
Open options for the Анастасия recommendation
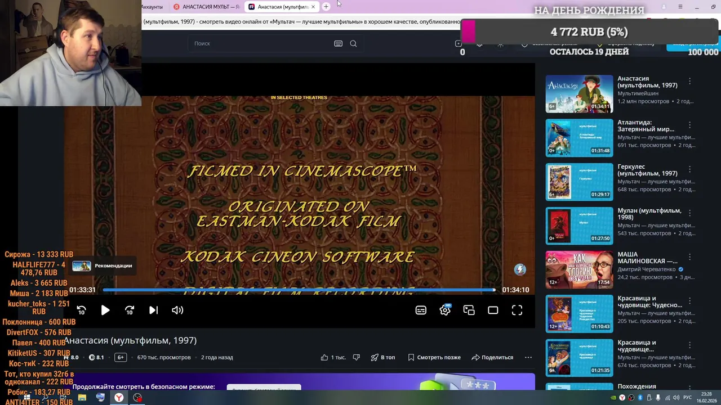689,82
